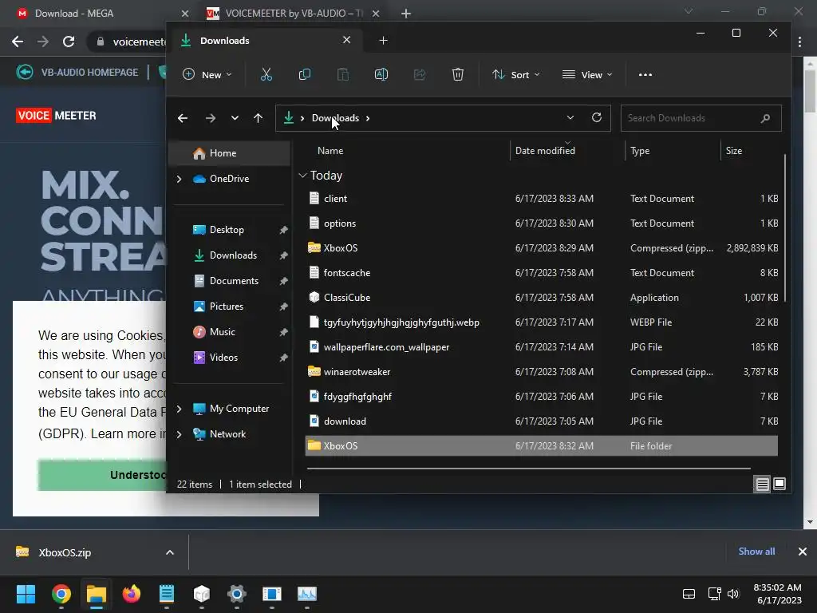The width and height of the screenshot is (817, 613).
Task: Expand Network tree node
Action: point(179,434)
